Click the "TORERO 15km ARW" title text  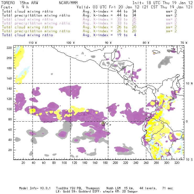coord(20,3)
